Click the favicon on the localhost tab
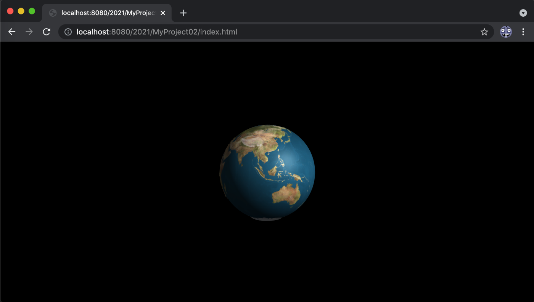Viewport: 534px width, 302px height. click(52, 13)
